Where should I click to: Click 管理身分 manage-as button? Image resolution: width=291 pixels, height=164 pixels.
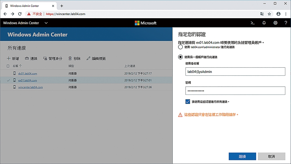coord(52,58)
